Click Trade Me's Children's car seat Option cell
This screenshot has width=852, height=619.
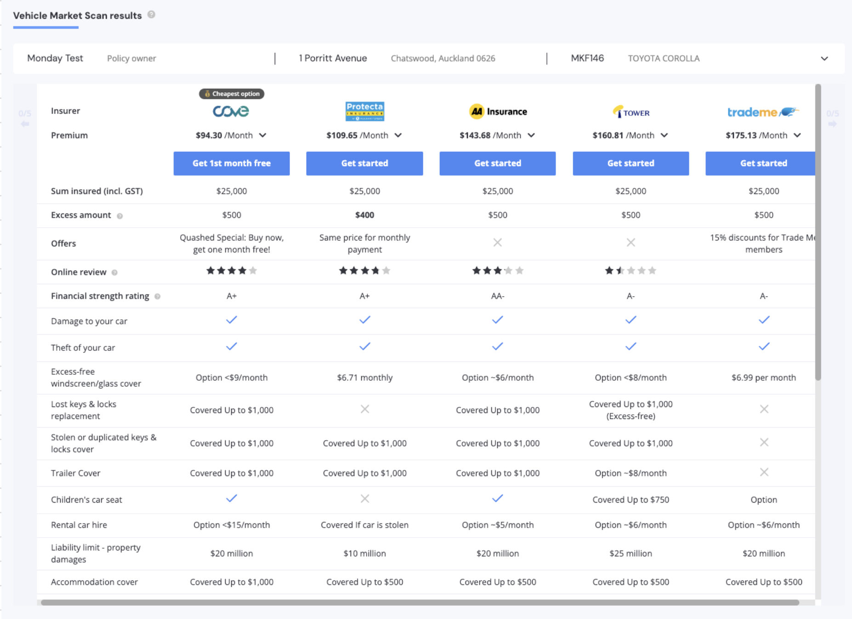tap(764, 499)
